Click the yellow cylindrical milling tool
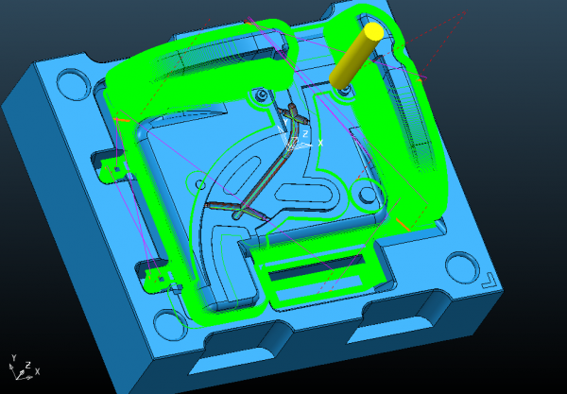The width and height of the screenshot is (567, 394). pyautogui.click(x=356, y=56)
